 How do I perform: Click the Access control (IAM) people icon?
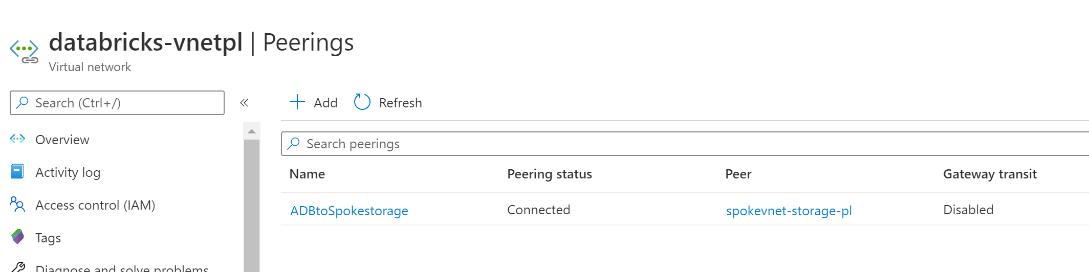17,205
